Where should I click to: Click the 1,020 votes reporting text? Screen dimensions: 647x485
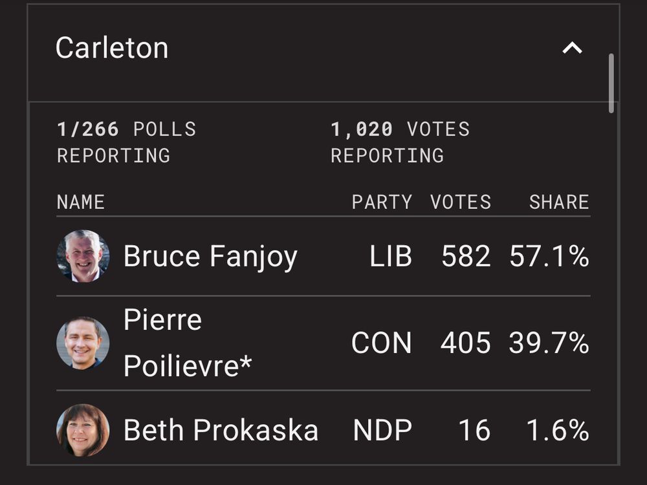400,142
